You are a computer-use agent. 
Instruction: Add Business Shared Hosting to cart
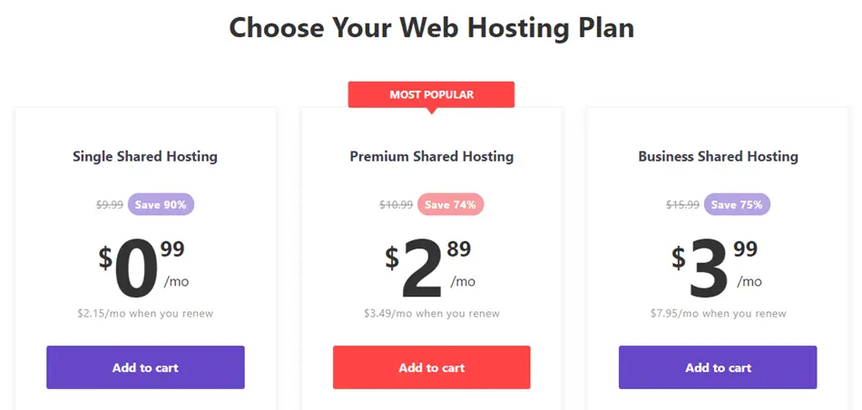click(x=718, y=367)
